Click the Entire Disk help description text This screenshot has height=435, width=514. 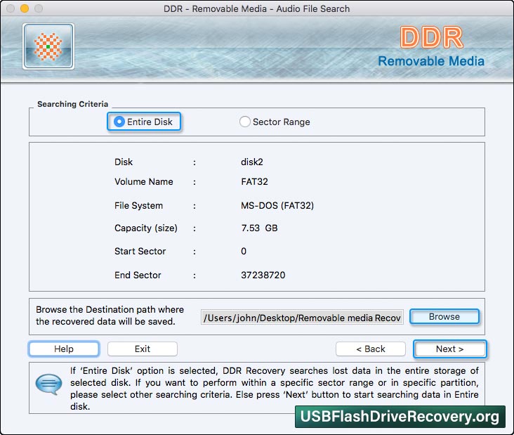274,389
